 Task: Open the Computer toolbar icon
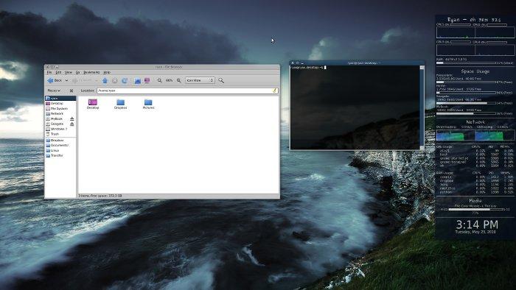click(147, 80)
